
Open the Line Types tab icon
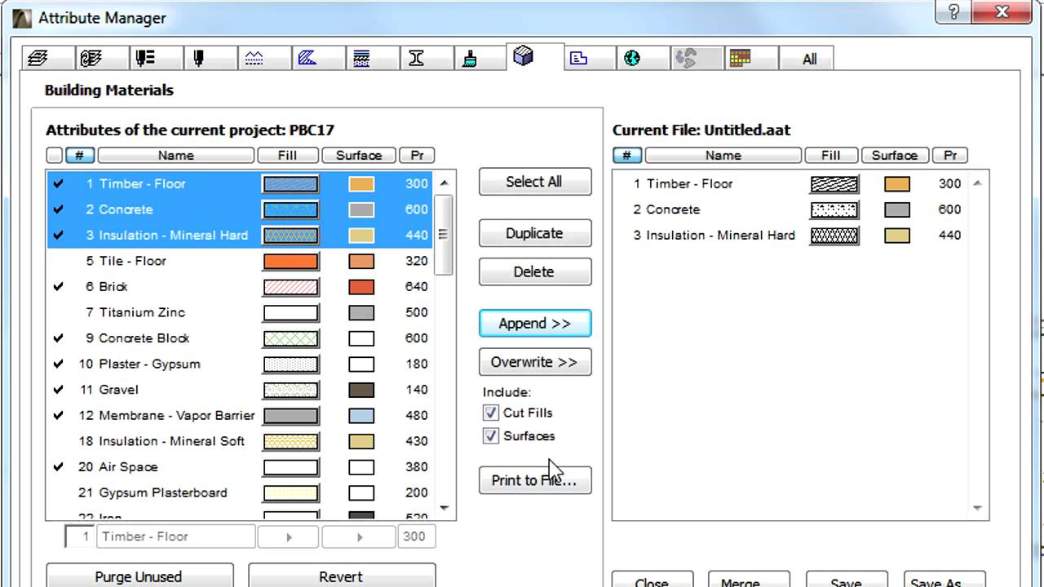(254, 59)
